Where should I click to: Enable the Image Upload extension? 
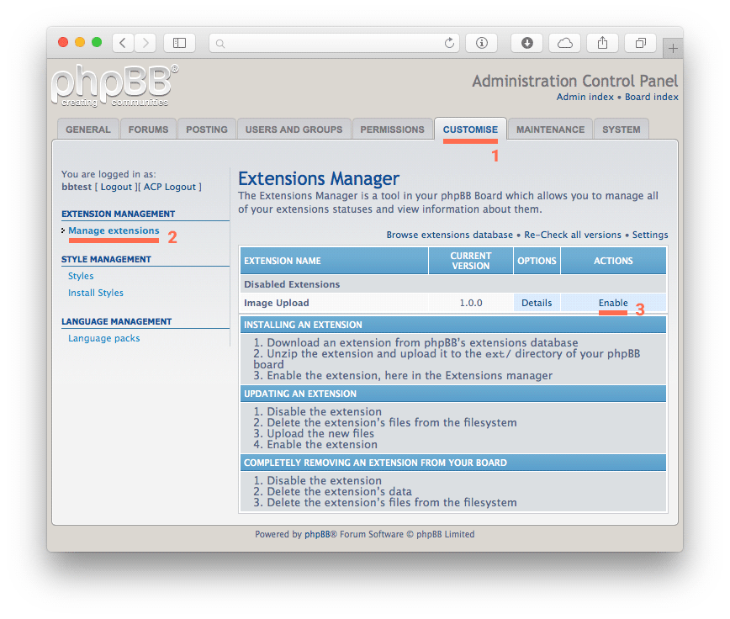point(612,303)
